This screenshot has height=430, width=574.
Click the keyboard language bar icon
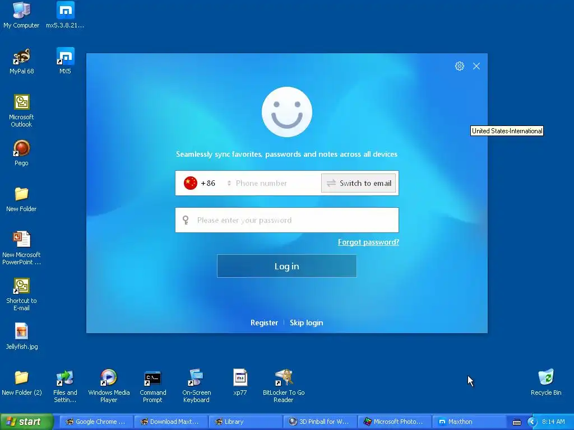[x=516, y=422]
